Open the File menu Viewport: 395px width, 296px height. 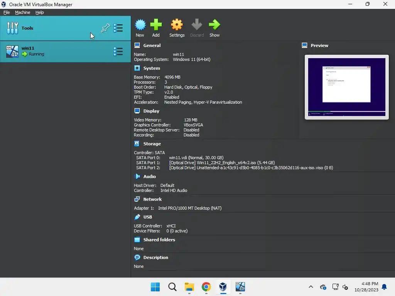click(x=7, y=12)
